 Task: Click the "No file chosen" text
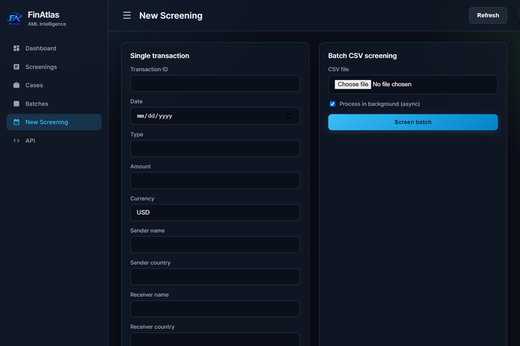tap(392, 85)
